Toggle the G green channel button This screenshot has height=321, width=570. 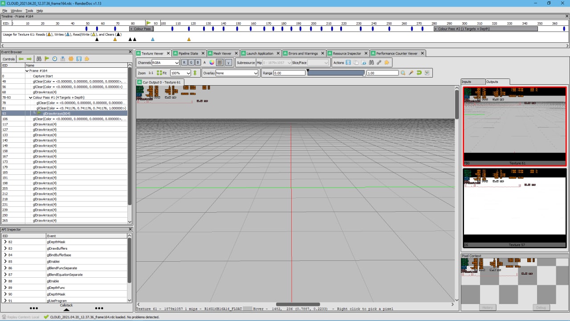(191, 62)
